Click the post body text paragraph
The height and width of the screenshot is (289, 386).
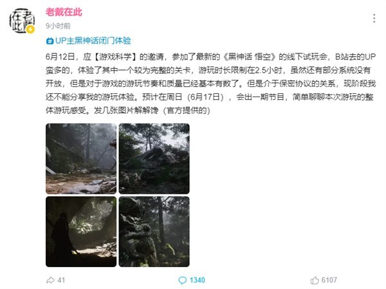coord(211,84)
